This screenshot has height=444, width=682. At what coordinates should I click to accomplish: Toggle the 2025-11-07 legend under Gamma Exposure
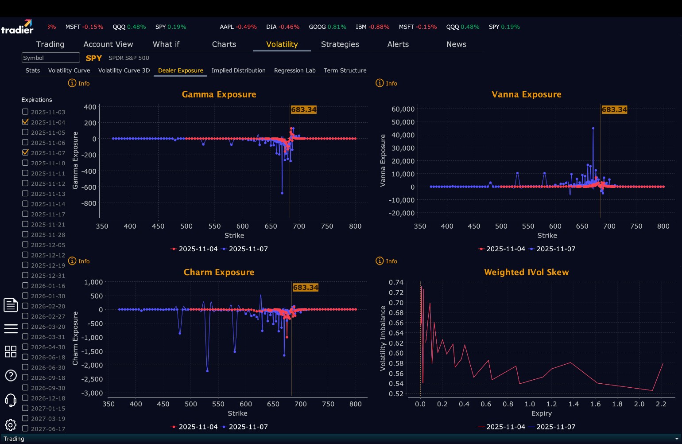(244, 249)
